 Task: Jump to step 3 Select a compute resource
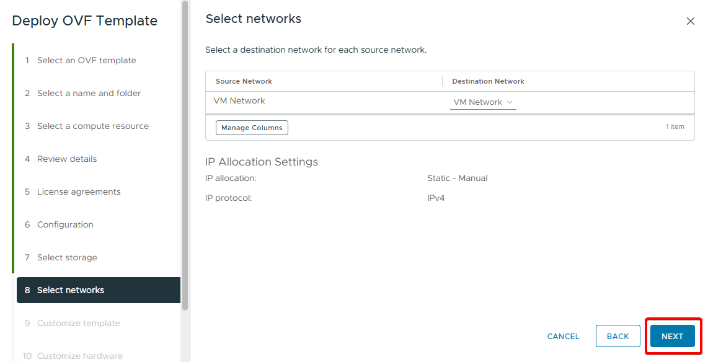(x=92, y=126)
